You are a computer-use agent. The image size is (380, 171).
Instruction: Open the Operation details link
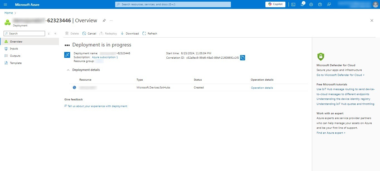coord(262,88)
